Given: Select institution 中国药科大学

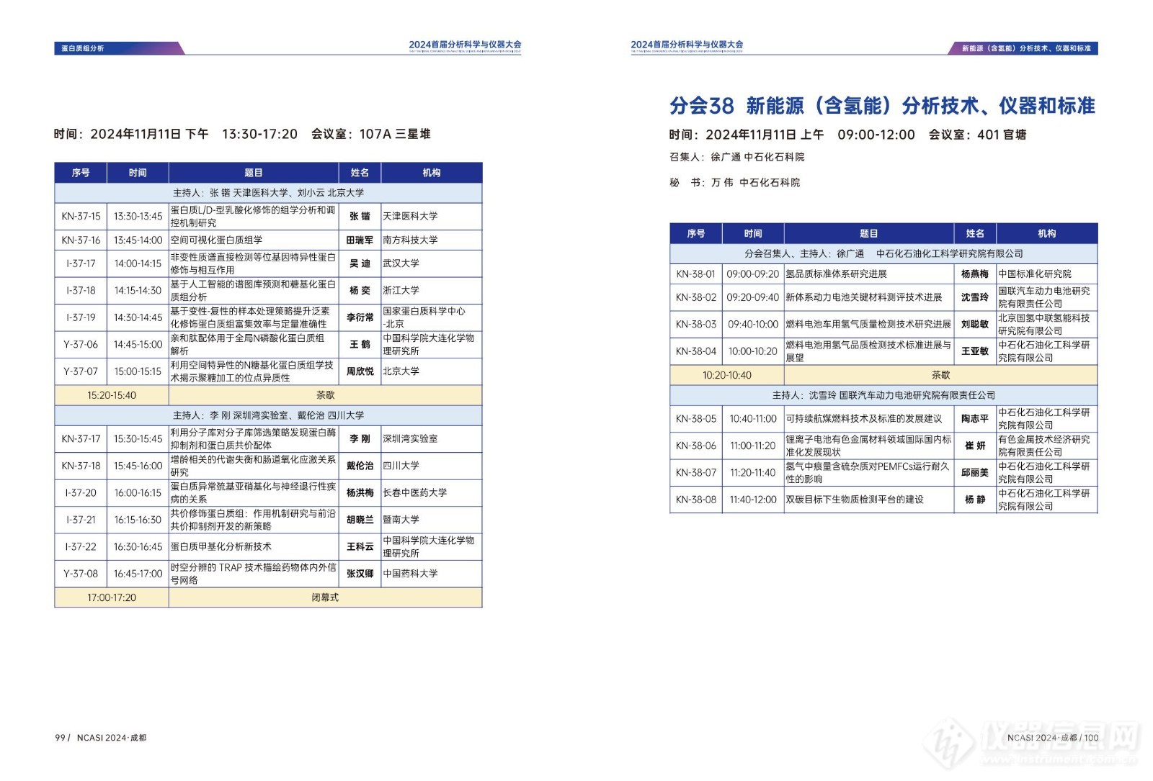Looking at the screenshot, I should pyautogui.click(x=410, y=574).
